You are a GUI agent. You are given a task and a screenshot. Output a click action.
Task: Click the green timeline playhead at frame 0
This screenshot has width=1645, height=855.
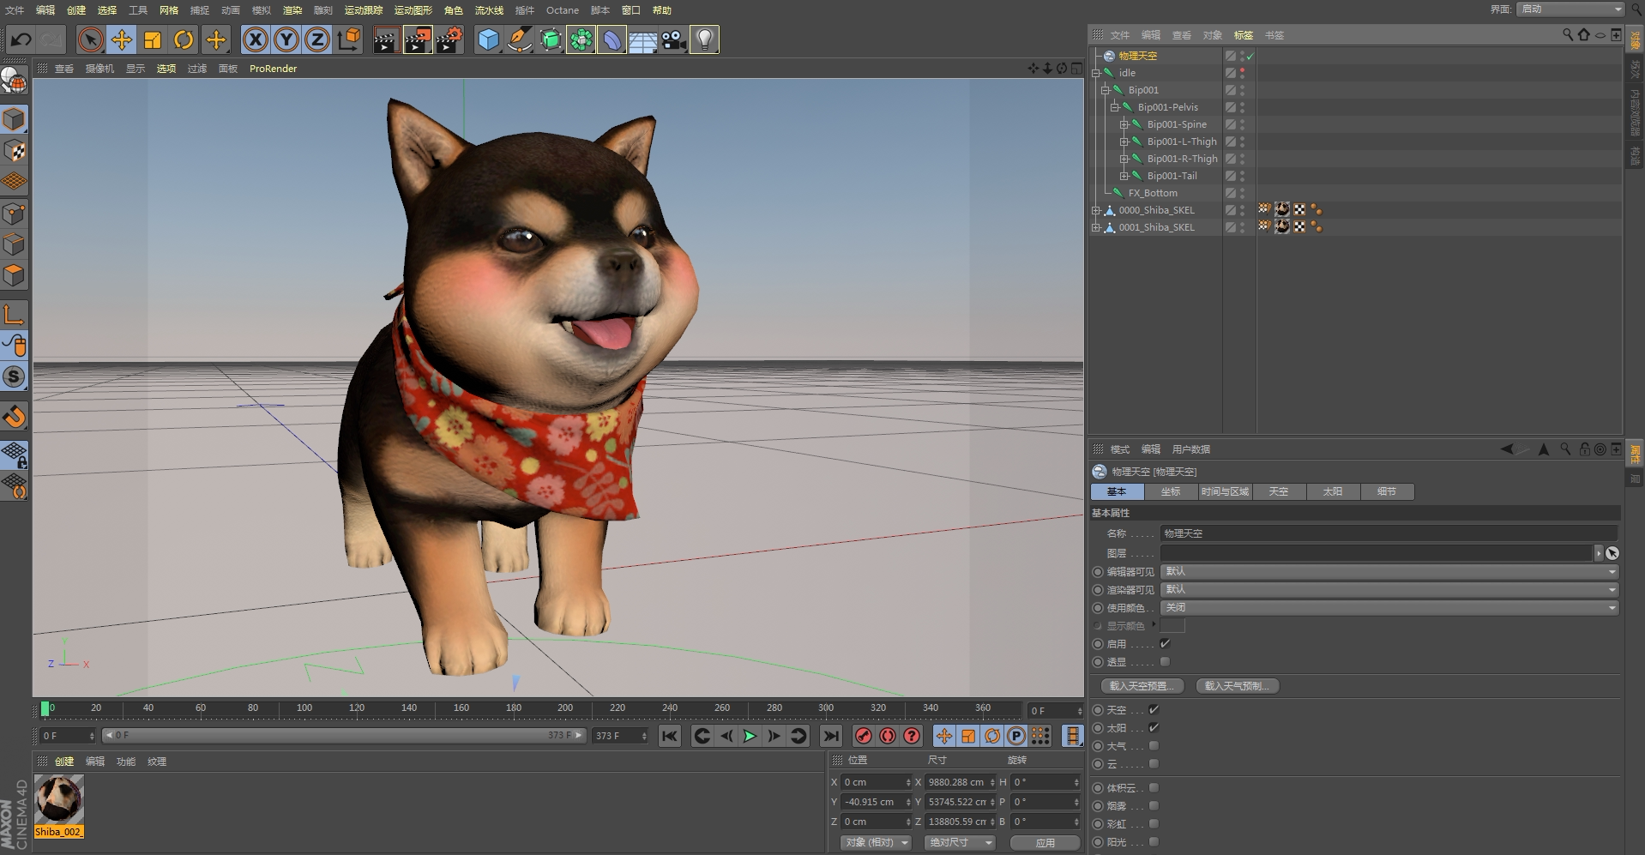45,709
